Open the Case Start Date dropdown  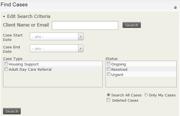pos(57,36)
